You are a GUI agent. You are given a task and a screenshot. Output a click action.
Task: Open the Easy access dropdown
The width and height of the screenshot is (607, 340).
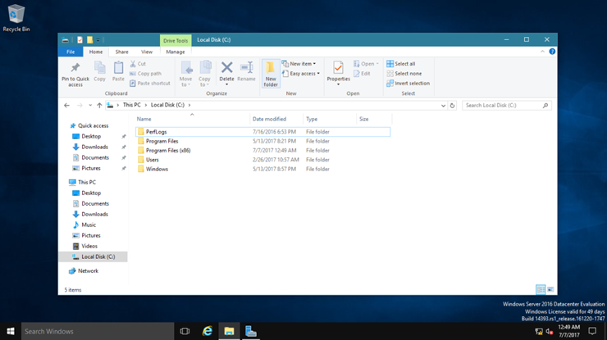[301, 74]
